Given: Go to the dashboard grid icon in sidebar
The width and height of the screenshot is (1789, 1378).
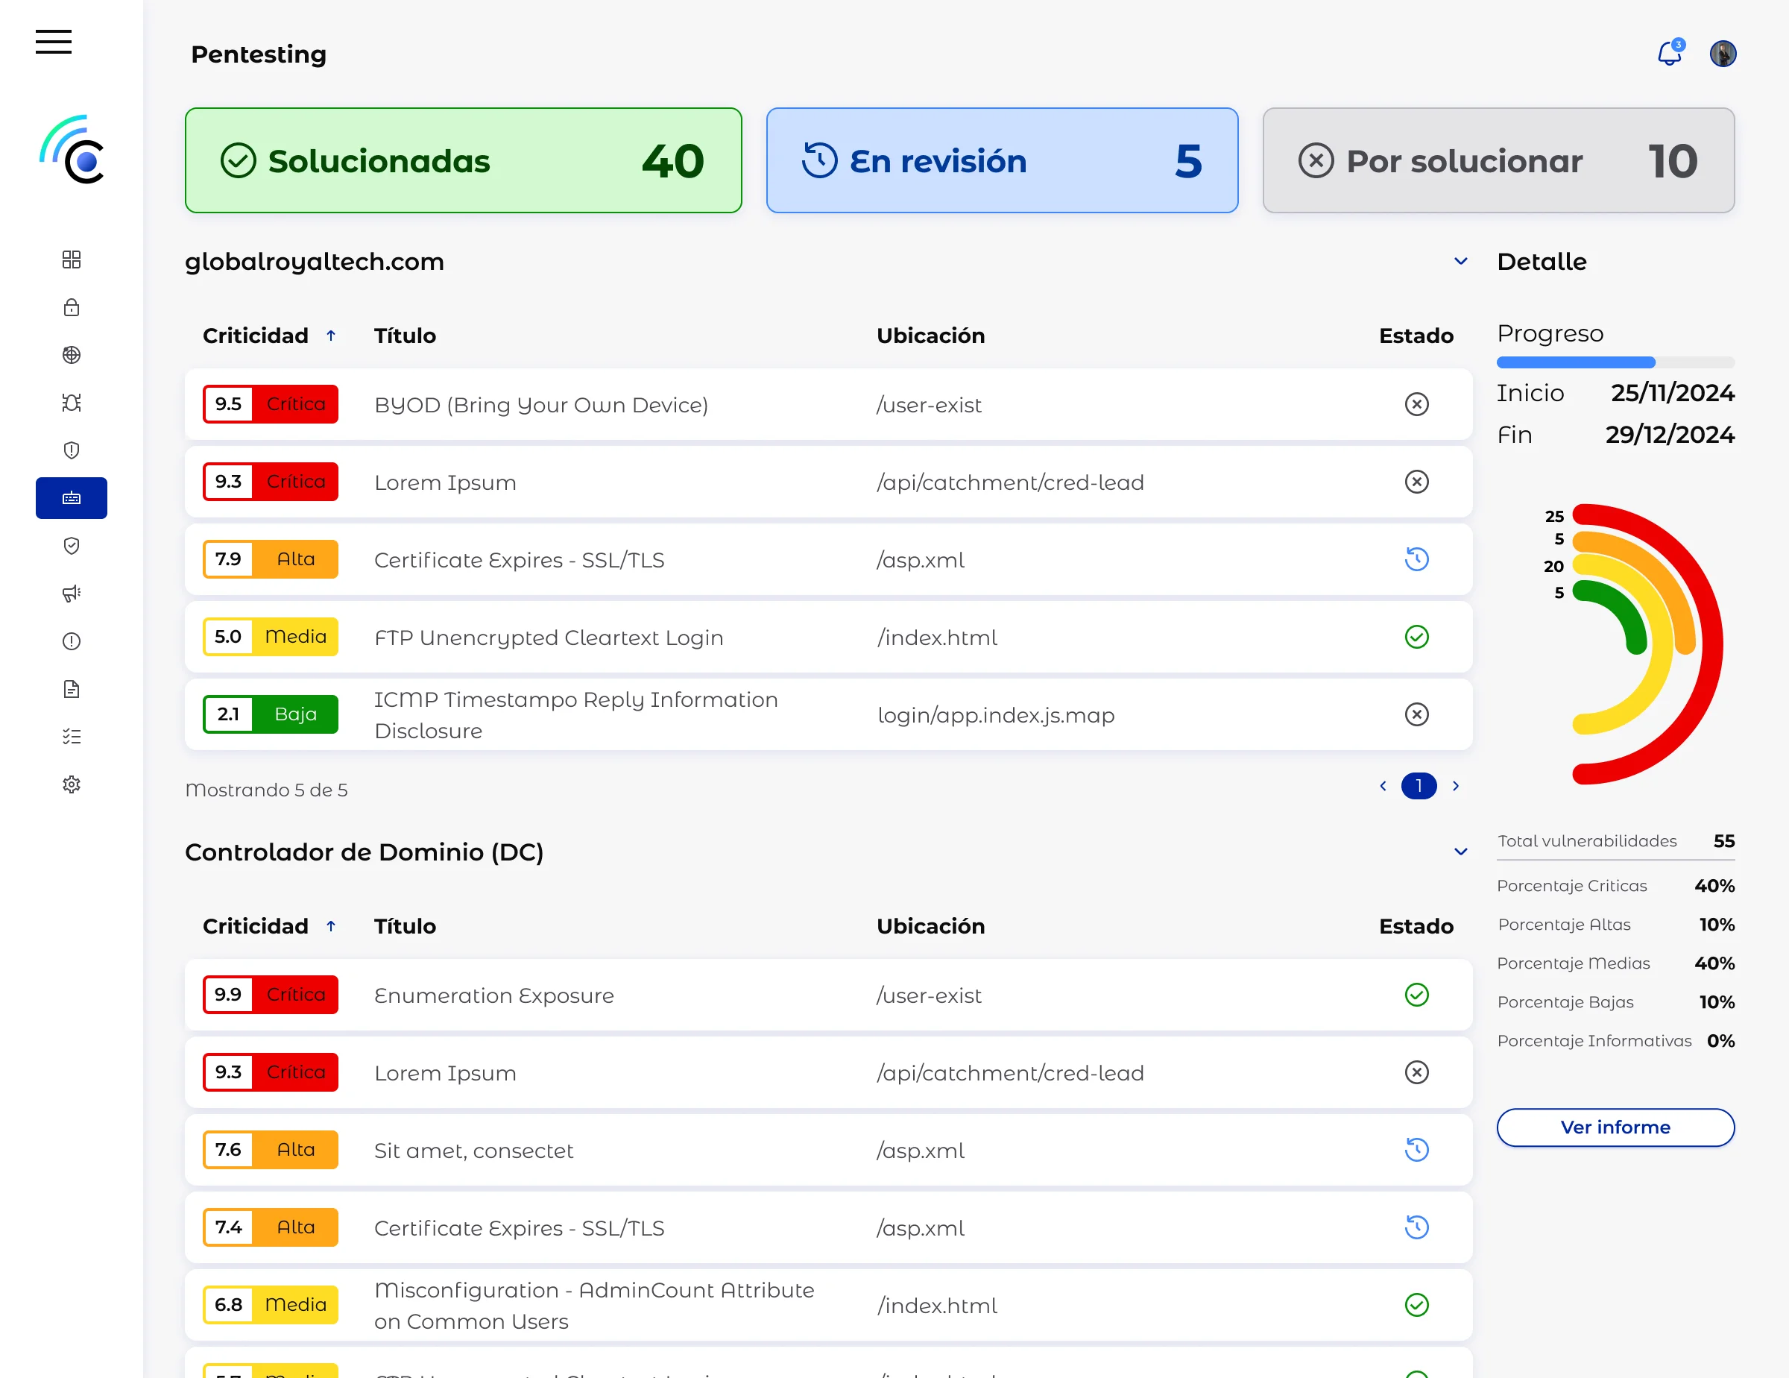Looking at the screenshot, I should coord(72,259).
